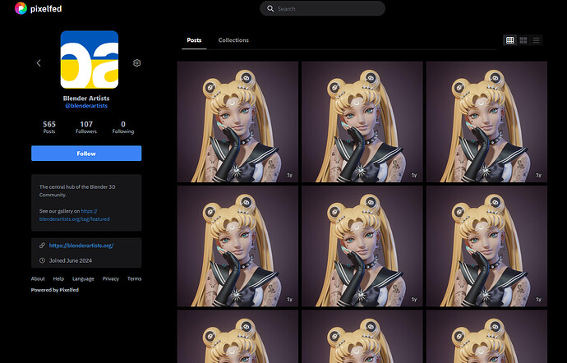View the 565 Posts count
Screen dimensions: 567x363
49,127
